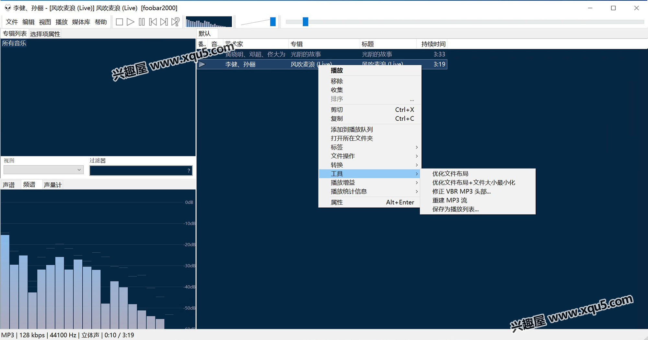Select the 光阴的故事 track row
The width and height of the screenshot is (648, 340).
click(322, 54)
